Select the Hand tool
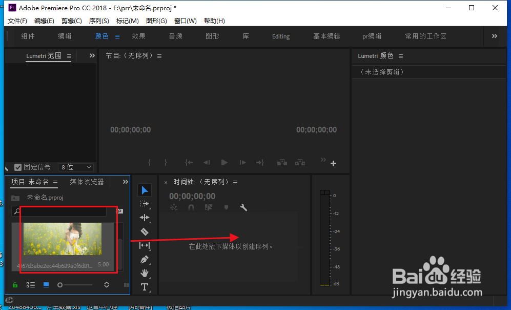Image resolution: width=511 pixels, height=310 pixels. [145, 273]
